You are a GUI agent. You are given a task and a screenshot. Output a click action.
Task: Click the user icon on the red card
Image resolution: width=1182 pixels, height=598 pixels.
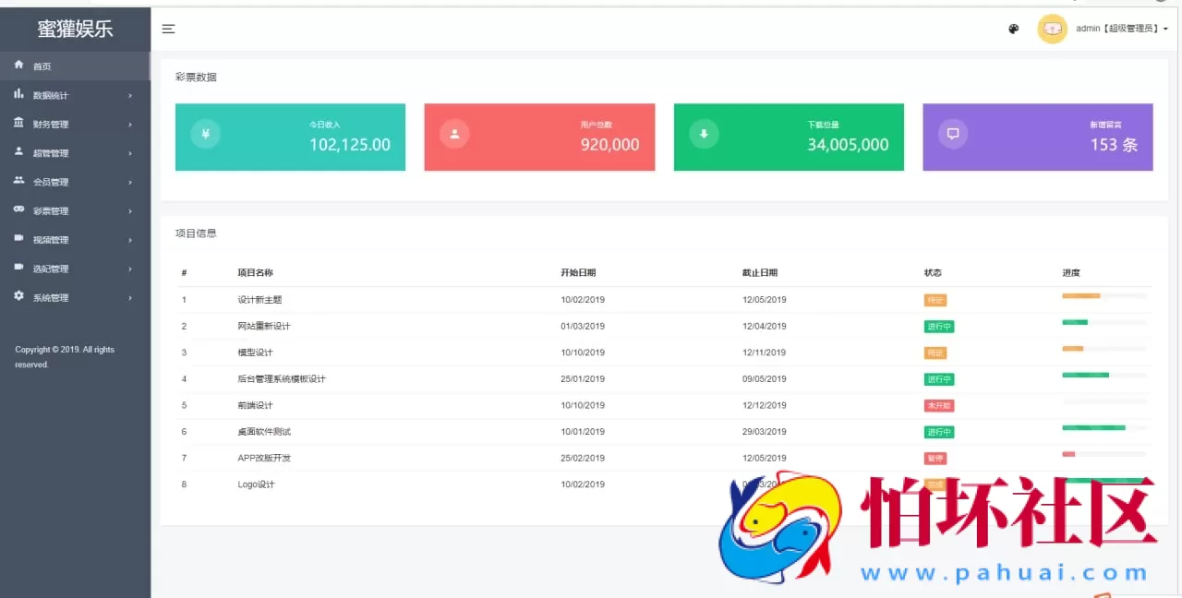[454, 134]
